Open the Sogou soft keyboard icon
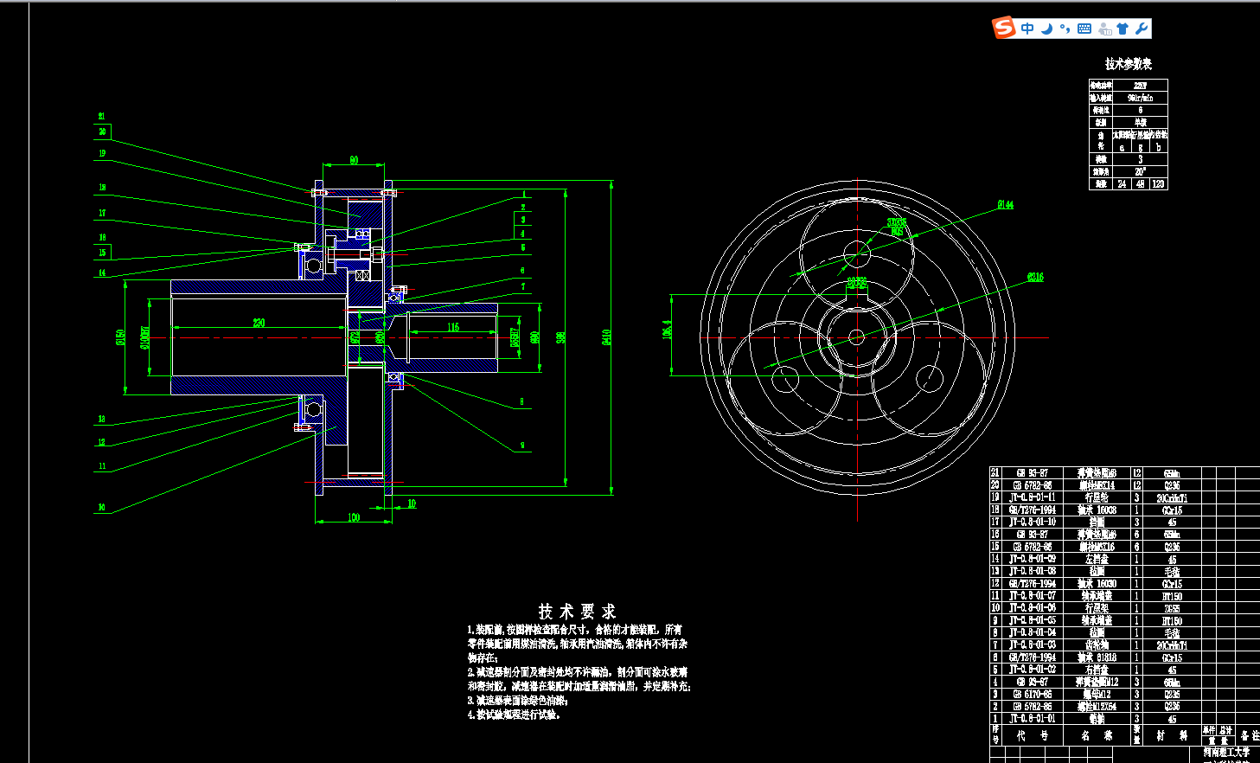 tap(1084, 29)
